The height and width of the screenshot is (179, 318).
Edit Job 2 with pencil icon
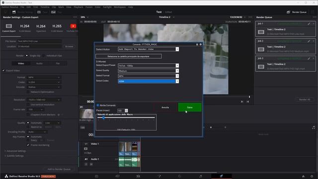pos(309,41)
